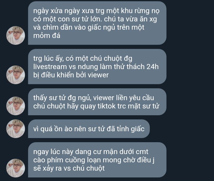Select avatar beside 'thấy sư tử đg ngủ' message
214x181 pixels.
tap(15, 106)
